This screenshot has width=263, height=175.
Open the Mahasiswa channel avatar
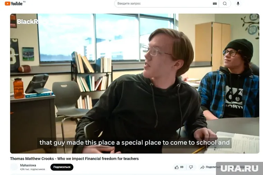[14, 167]
